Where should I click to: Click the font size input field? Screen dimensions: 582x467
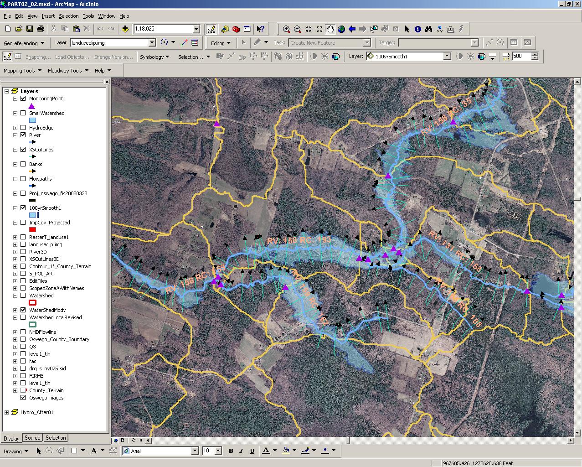pos(208,451)
